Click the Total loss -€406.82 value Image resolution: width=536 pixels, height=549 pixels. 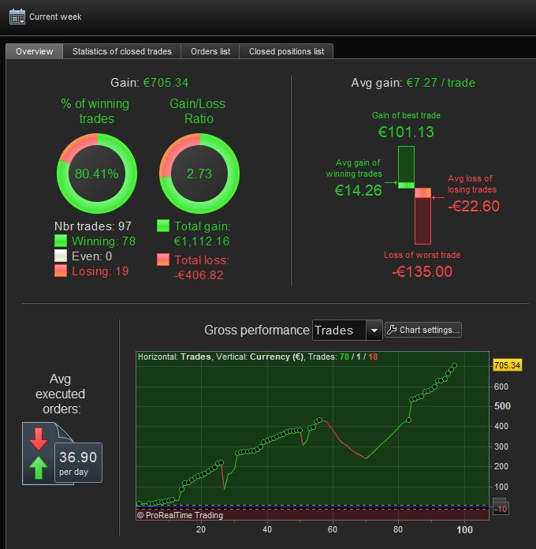(x=199, y=275)
